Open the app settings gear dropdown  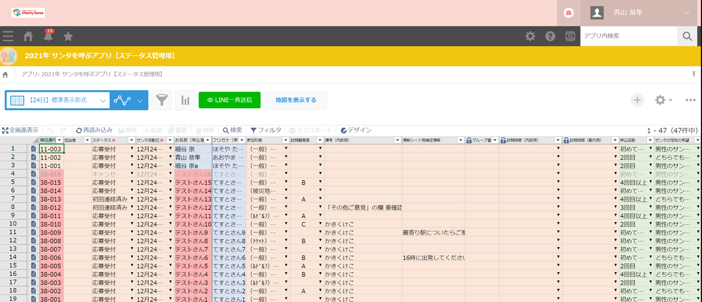pyautogui.click(x=663, y=100)
